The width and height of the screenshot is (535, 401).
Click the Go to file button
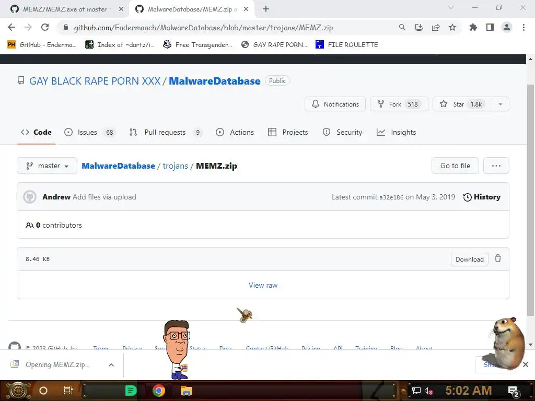pos(455,166)
